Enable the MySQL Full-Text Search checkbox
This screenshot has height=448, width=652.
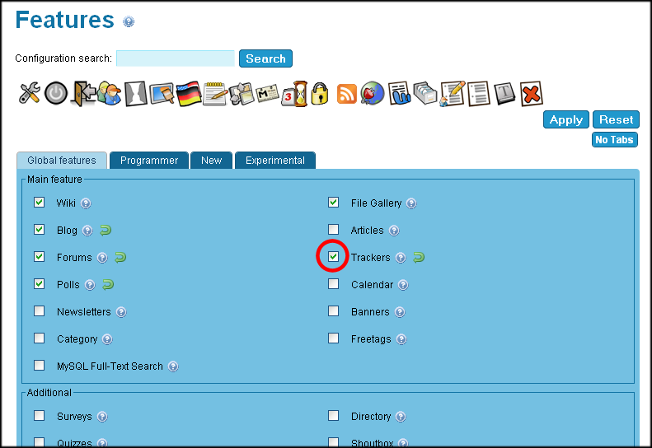point(40,366)
